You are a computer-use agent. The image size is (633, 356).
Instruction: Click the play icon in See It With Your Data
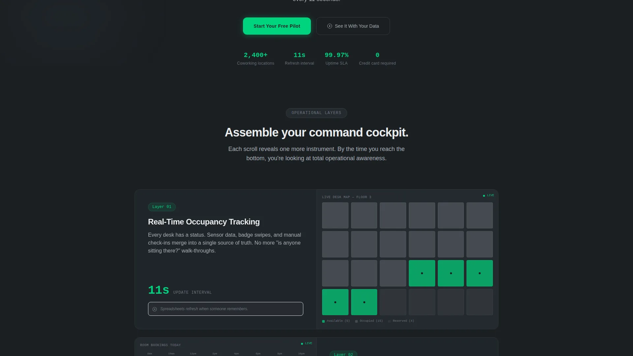[x=329, y=26]
